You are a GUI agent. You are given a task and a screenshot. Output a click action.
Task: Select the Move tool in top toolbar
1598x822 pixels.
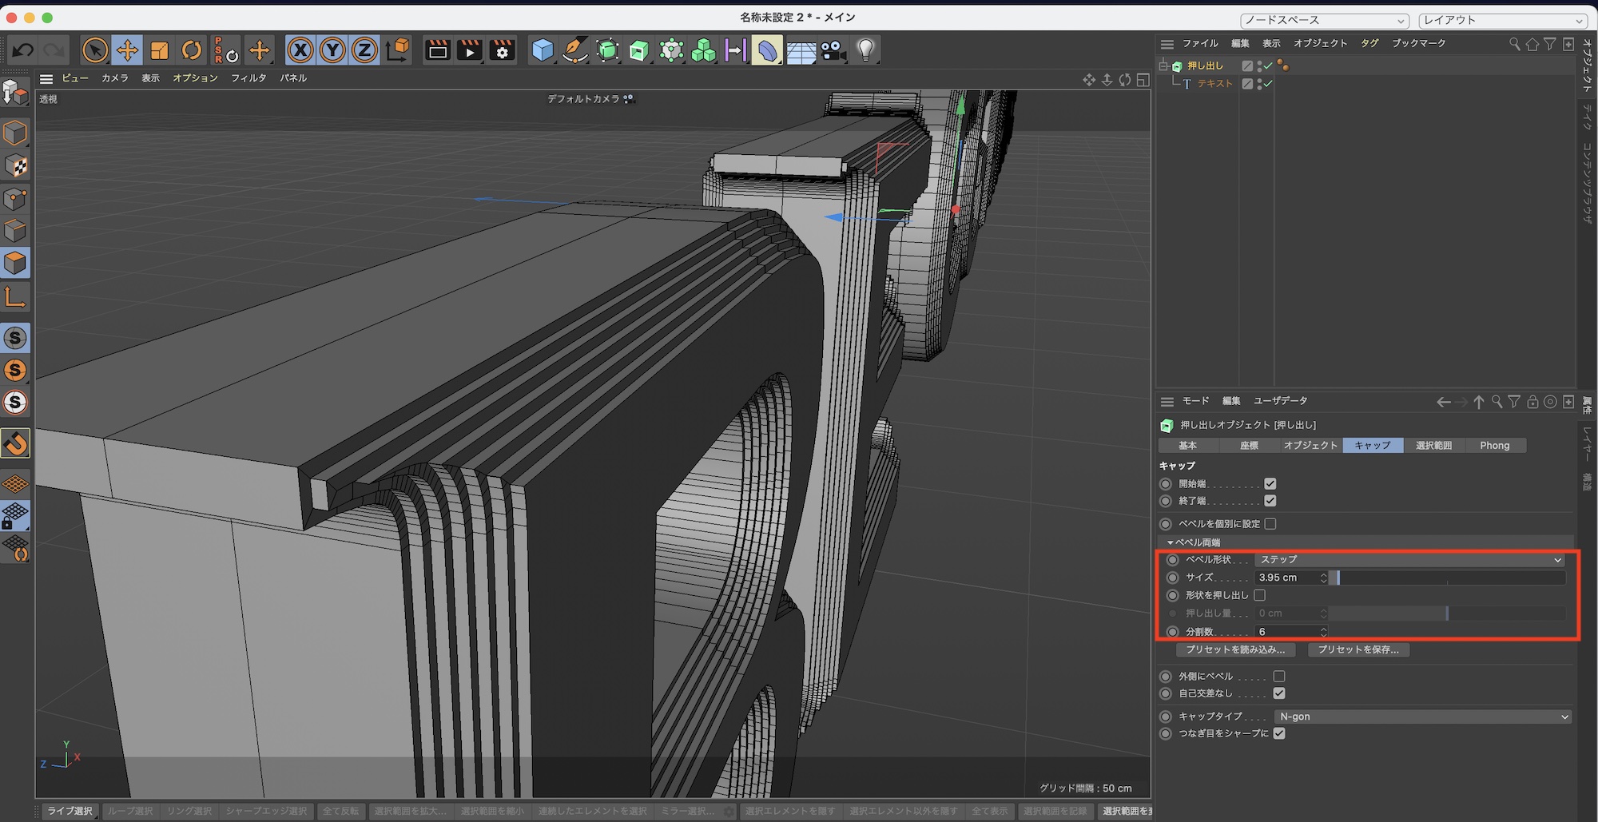tap(127, 50)
